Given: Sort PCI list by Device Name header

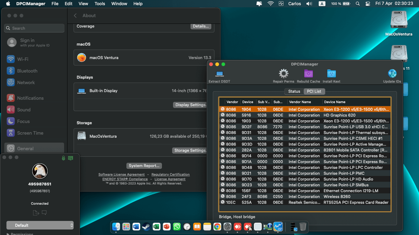Looking at the screenshot, I should [356, 102].
